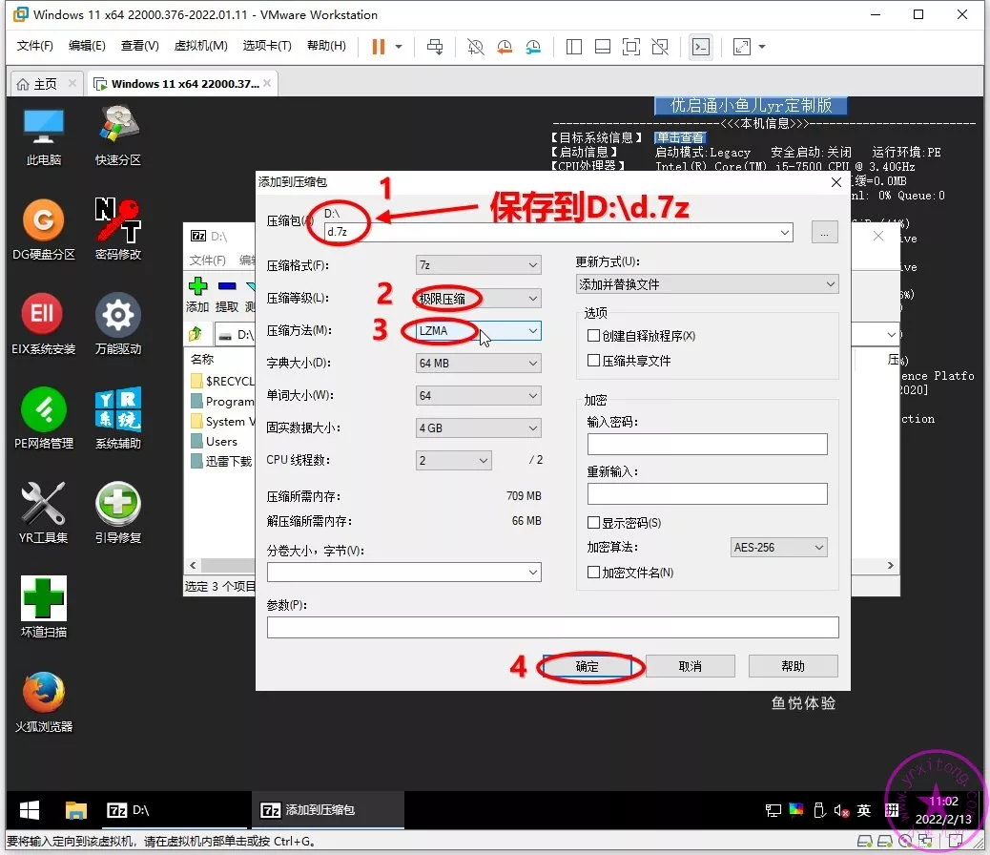The height and width of the screenshot is (855, 990).
Task: Open the 压缩方法 dropdown showing LZMA
Action: (x=479, y=331)
